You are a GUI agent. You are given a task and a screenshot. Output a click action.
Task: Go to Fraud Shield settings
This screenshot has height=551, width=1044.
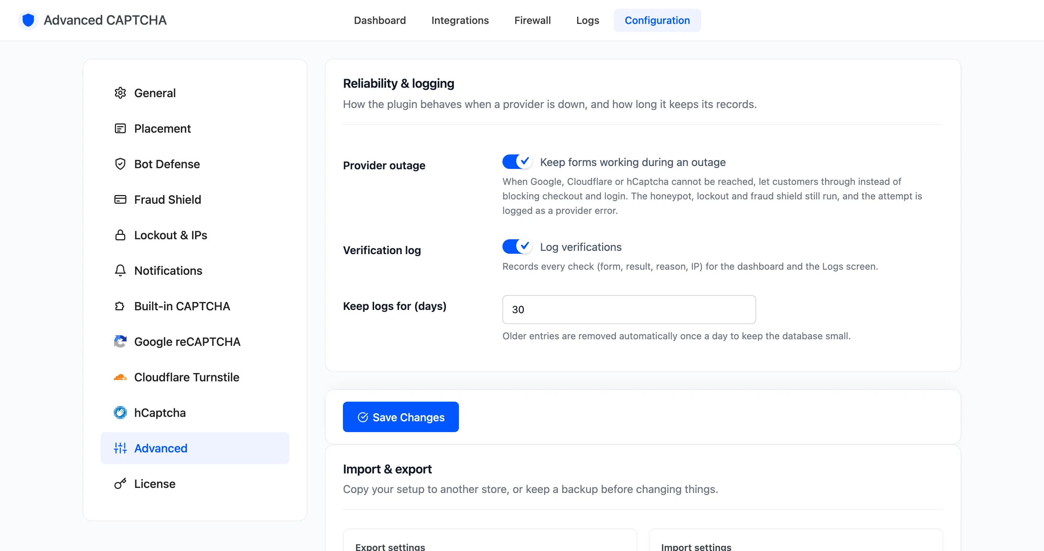coord(195,199)
